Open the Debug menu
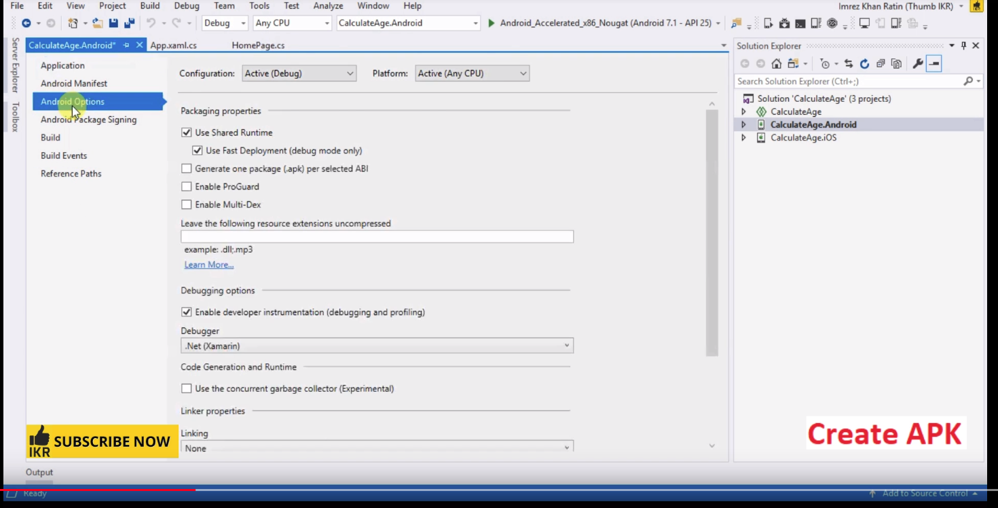The width and height of the screenshot is (998, 508). [187, 5]
